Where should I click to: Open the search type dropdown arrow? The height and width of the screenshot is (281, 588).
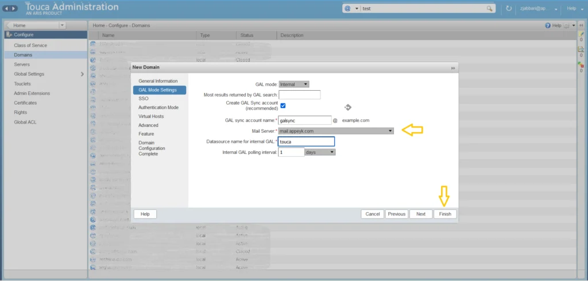coord(357,8)
